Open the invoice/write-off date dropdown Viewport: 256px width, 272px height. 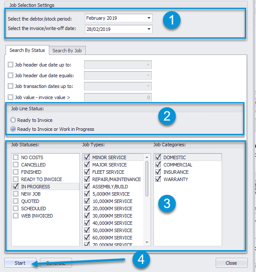tap(149, 29)
